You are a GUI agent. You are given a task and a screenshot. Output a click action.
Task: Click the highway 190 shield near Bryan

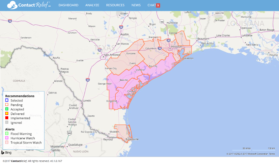[x=162, y=22]
